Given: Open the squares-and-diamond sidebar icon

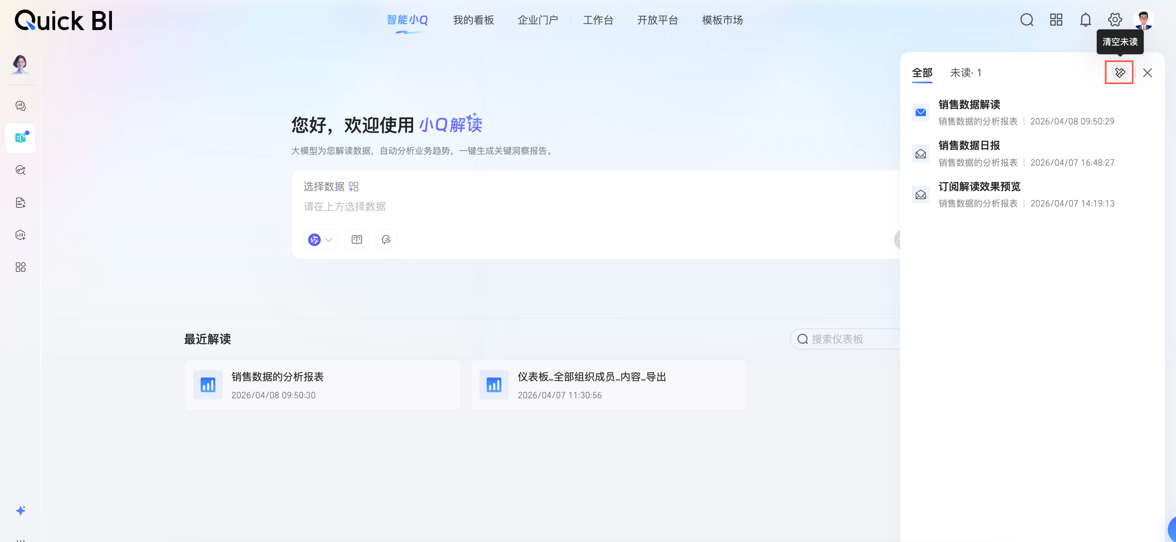Looking at the screenshot, I should pos(20,267).
